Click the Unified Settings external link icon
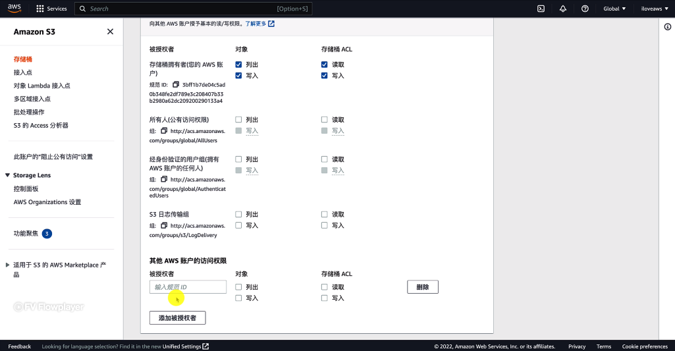This screenshot has height=351, width=675. click(205, 346)
